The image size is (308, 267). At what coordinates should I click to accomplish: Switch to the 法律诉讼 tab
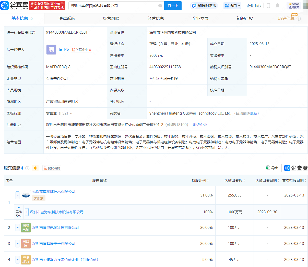[x=67, y=18]
